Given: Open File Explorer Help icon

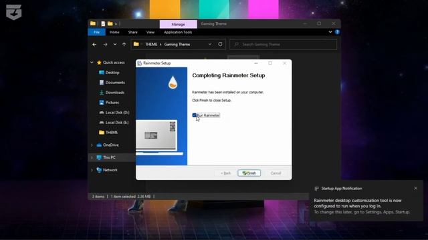Looking at the screenshot, I should pos(337,32).
